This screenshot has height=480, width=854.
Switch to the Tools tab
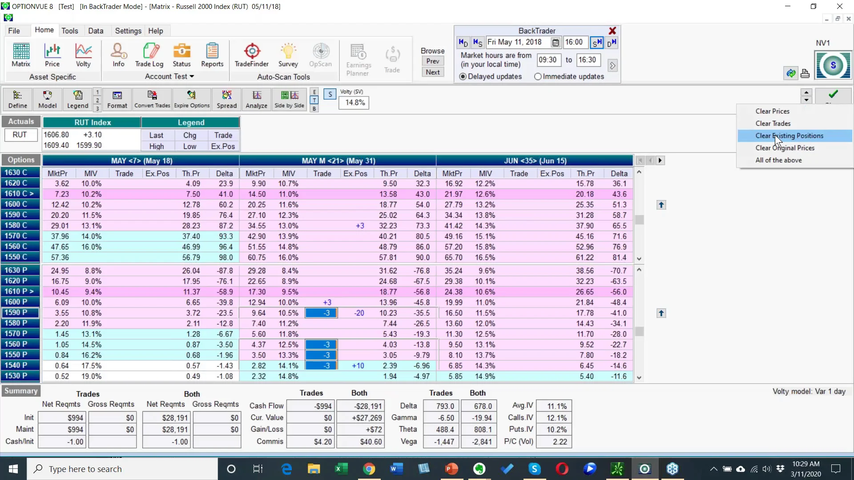70,31
